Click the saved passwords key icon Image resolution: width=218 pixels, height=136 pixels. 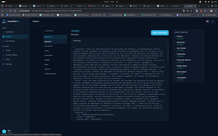point(187,11)
